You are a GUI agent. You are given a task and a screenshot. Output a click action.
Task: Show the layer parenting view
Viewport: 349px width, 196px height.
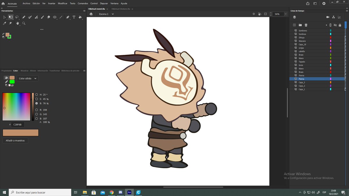pos(334,17)
